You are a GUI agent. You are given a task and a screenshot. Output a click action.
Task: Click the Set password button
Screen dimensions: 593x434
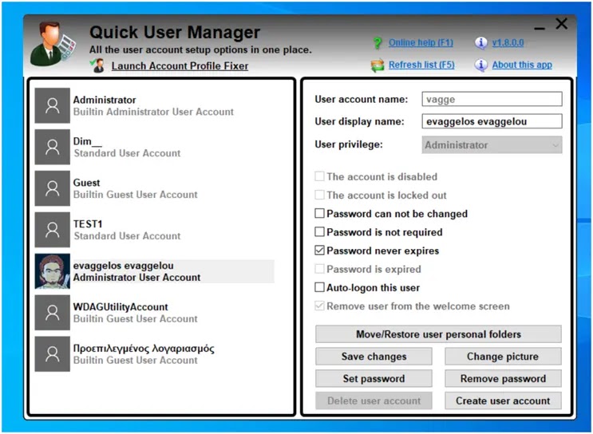pyautogui.click(x=374, y=378)
